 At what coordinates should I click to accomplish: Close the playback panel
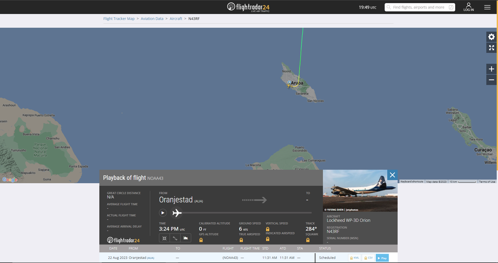tap(392, 175)
